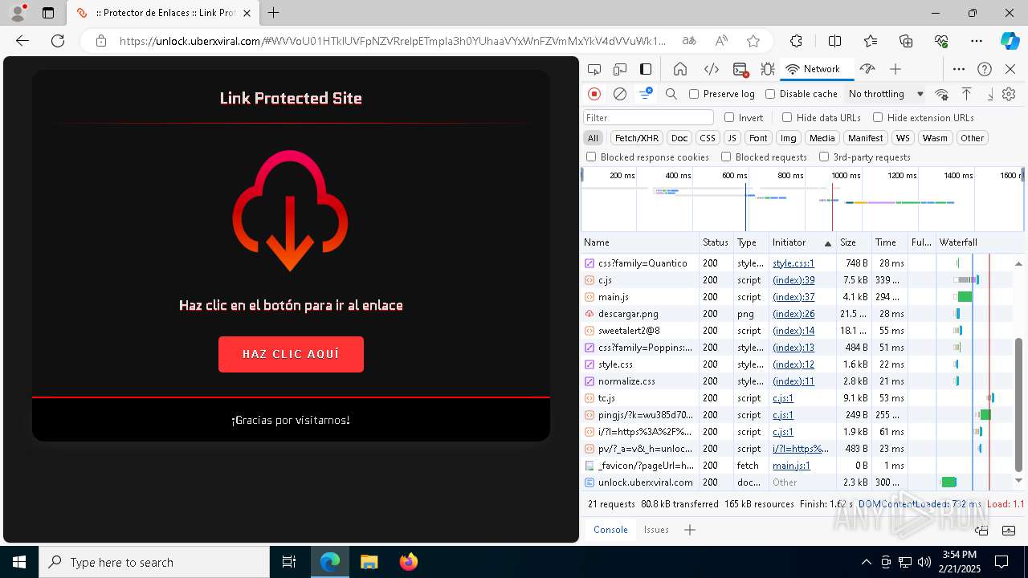The width and height of the screenshot is (1028, 578).
Task: Select the Img filter type
Action: point(789,138)
